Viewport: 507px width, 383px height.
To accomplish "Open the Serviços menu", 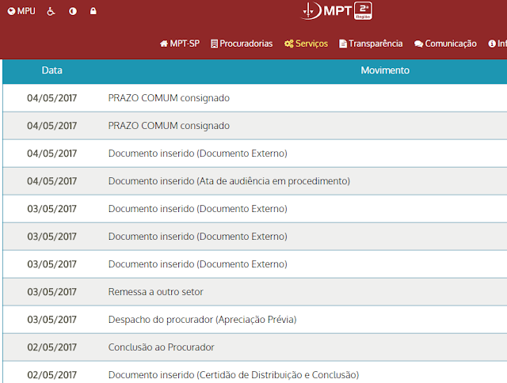I will click(x=306, y=44).
